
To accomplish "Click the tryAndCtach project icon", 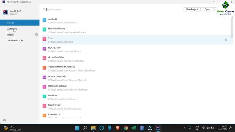I will pos(44,49).
